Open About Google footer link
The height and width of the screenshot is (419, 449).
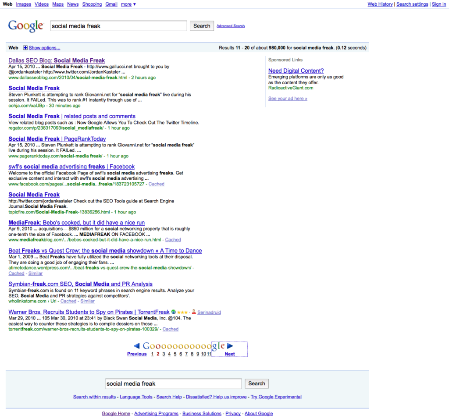coord(259,414)
